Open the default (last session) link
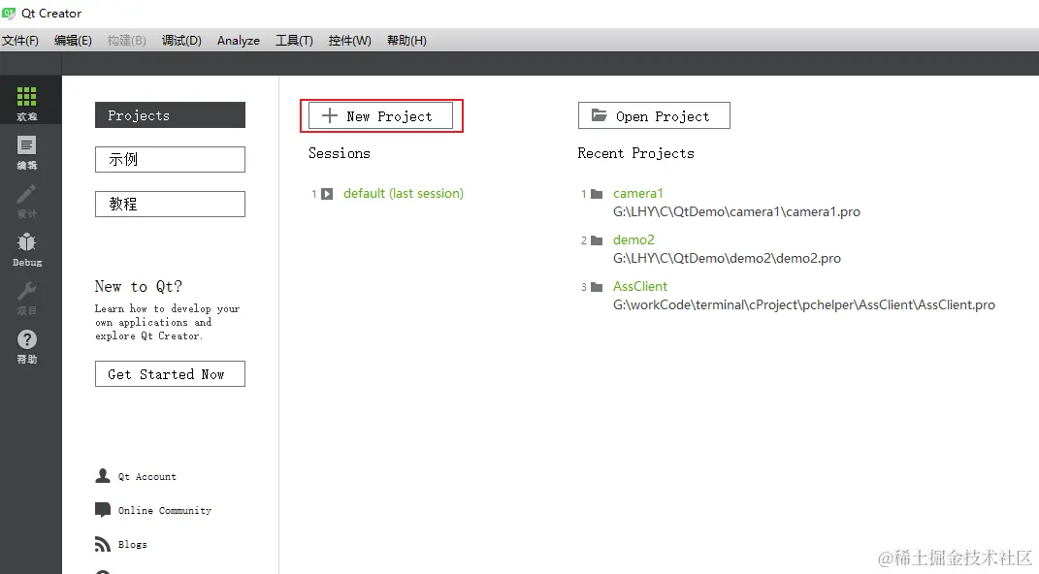Image resolution: width=1039 pixels, height=574 pixels. click(404, 193)
